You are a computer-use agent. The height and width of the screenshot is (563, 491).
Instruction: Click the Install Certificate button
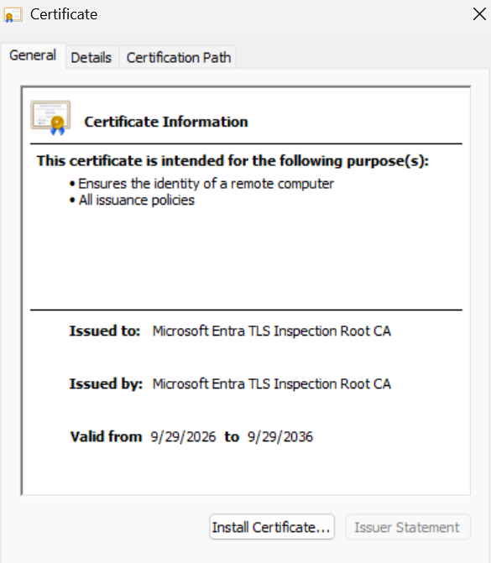272,527
